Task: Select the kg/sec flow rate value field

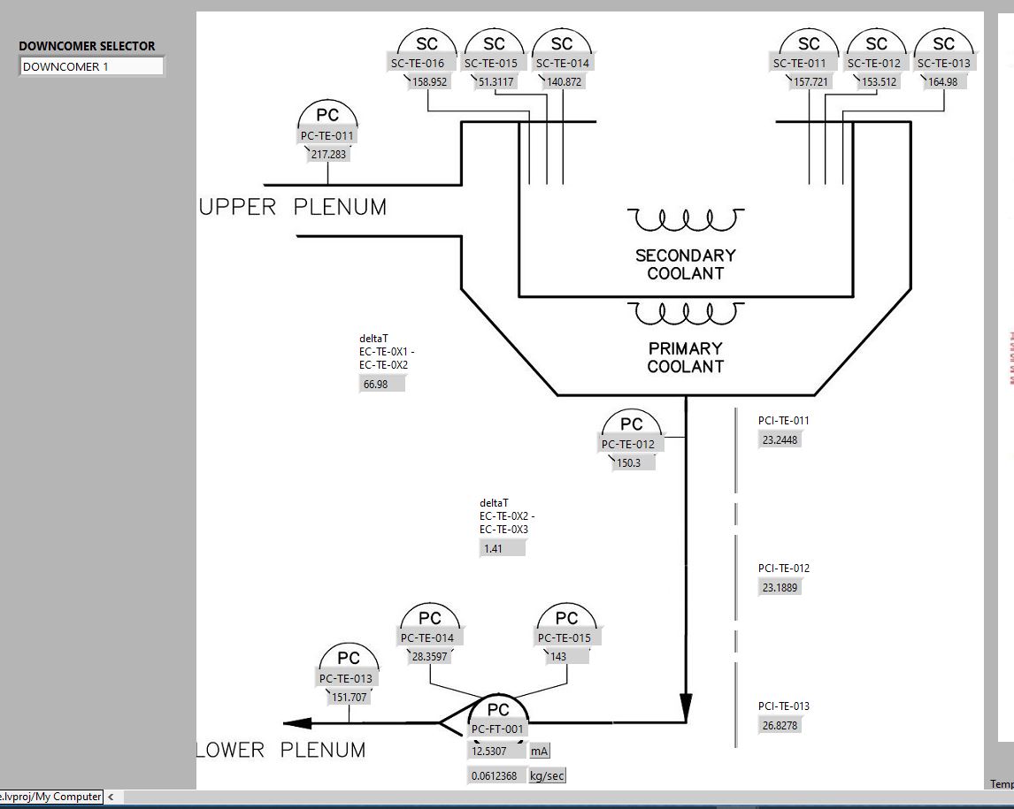Action: click(495, 776)
